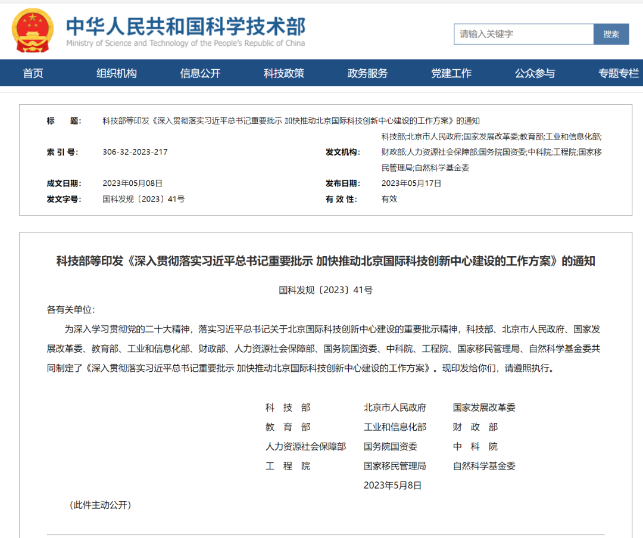Screen dimensions: 643x538
Task: Click the 发文机构 agencies list text
Action: pyautogui.click(x=492, y=152)
